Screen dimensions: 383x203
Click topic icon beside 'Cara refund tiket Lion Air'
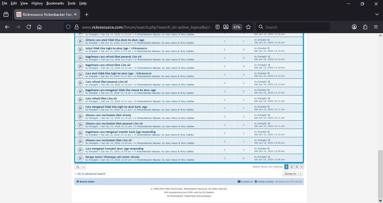[80, 100]
